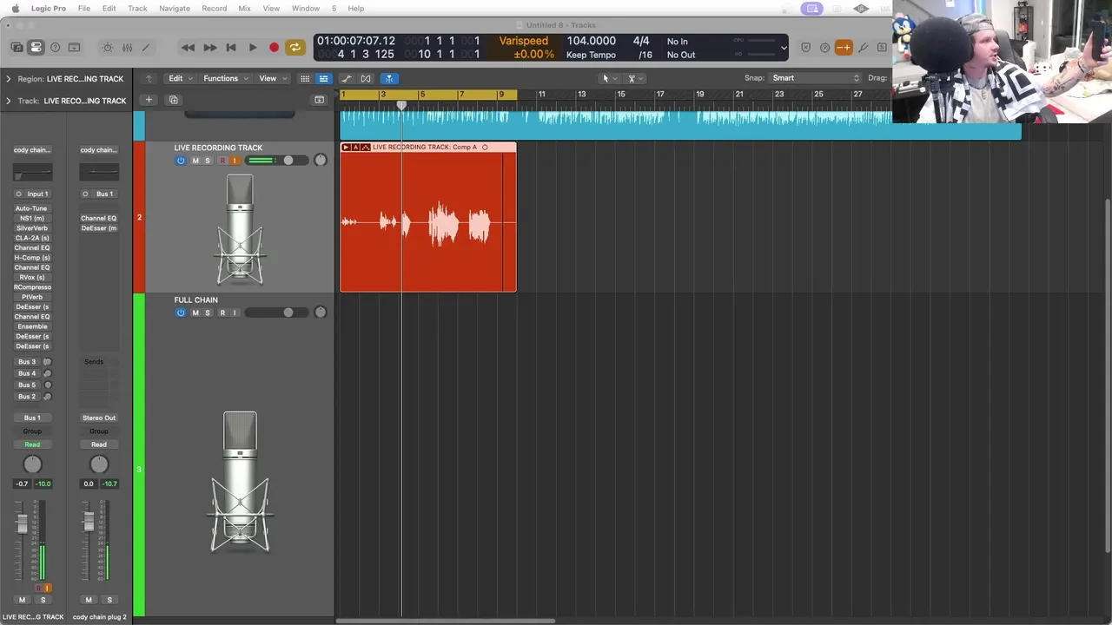Click LIVE RECORDING TRACK pan knob

321,161
